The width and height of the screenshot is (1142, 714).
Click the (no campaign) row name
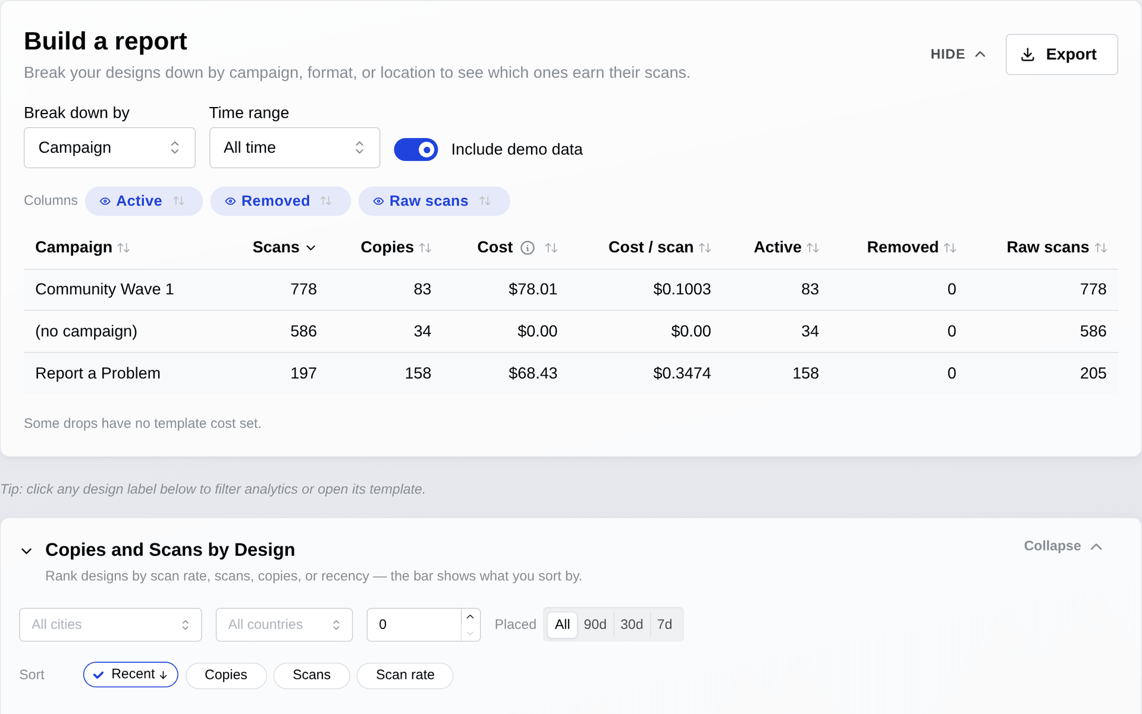(86, 331)
